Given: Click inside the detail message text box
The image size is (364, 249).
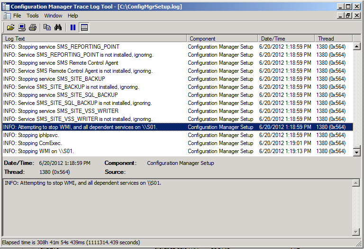Looking at the screenshot, I should (178, 207).
